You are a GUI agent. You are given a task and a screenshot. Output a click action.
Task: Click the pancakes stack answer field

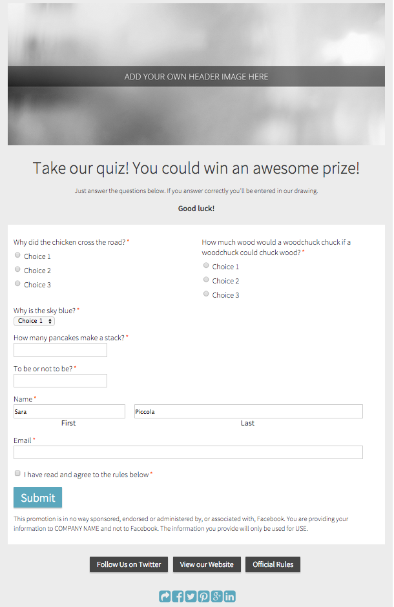pyautogui.click(x=60, y=349)
